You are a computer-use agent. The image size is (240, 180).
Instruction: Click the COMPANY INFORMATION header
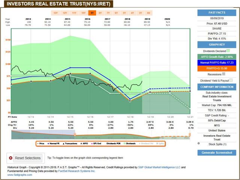point(217,87)
